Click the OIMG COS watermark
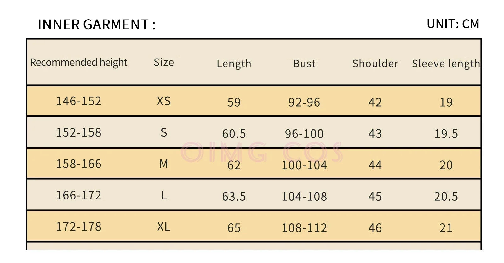This screenshot has height=263, width=504. [261, 152]
